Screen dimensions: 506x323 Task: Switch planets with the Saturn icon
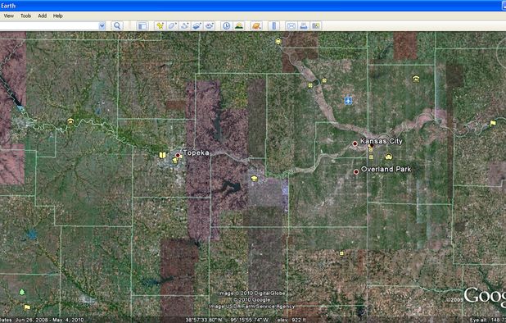point(256,26)
